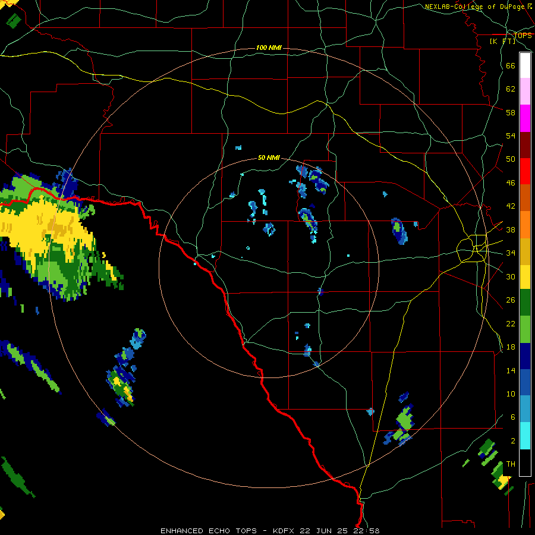Click the 'TH' legend label
The image size is (535, 535).
[x=511, y=464]
